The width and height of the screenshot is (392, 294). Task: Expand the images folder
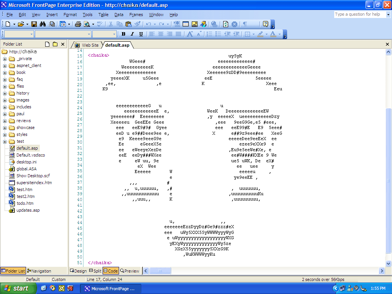tap(5, 100)
